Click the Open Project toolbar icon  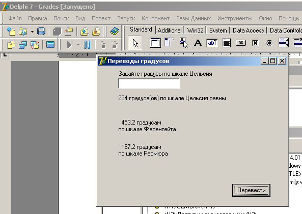pyautogui.click(x=69, y=32)
